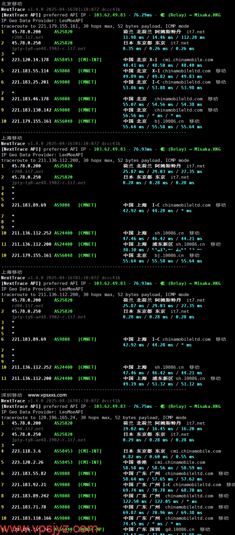The width and height of the screenshot is (235, 535).
Task: Click hop IP 223.120.14.178
Action: pyautogui.click(x=30, y=60)
